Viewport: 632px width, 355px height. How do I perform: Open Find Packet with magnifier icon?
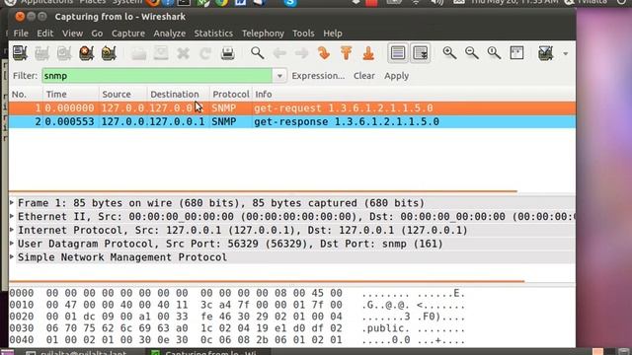pos(257,53)
